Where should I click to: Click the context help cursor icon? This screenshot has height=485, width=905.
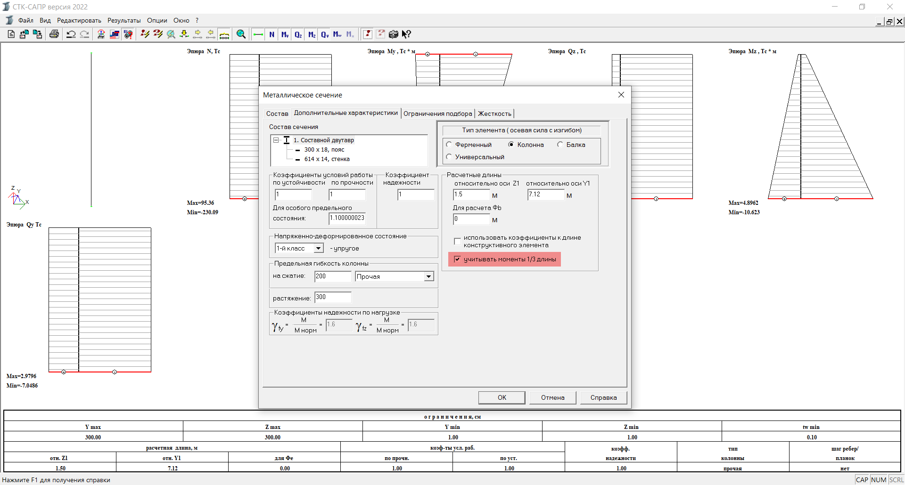tap(406, 34)
